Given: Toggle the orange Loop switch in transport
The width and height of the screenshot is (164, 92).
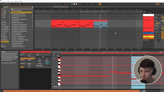Looking at the screenshot, I should pyautogui.click(x=100, y=4).
